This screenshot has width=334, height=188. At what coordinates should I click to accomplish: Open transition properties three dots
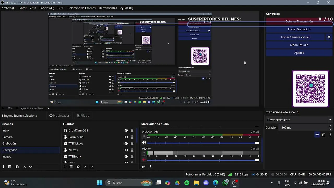pos(330,135)
